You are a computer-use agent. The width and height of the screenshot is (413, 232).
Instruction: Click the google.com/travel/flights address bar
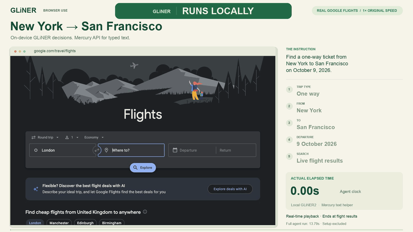point(55,51)
